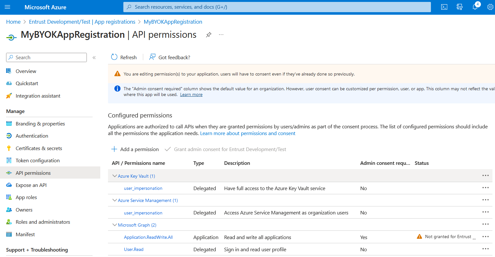Click the MyBYOKAppRegistration breadcrumb
This screenshot has height=257, width=495.
click(x=173, y=22)
